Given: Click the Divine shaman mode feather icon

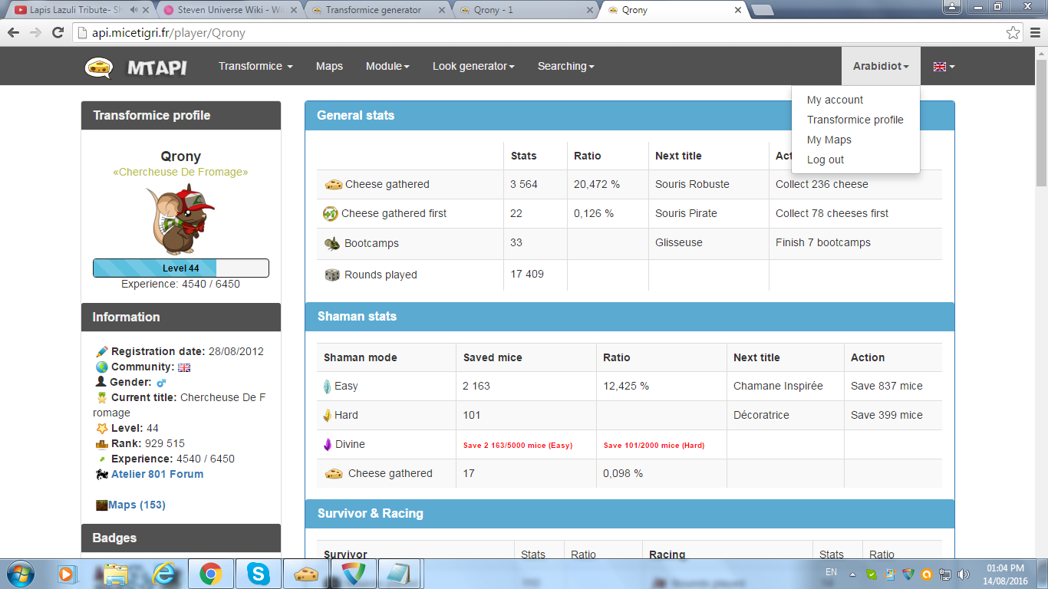Looking at the screenshot, I should [x=327, y=444].
